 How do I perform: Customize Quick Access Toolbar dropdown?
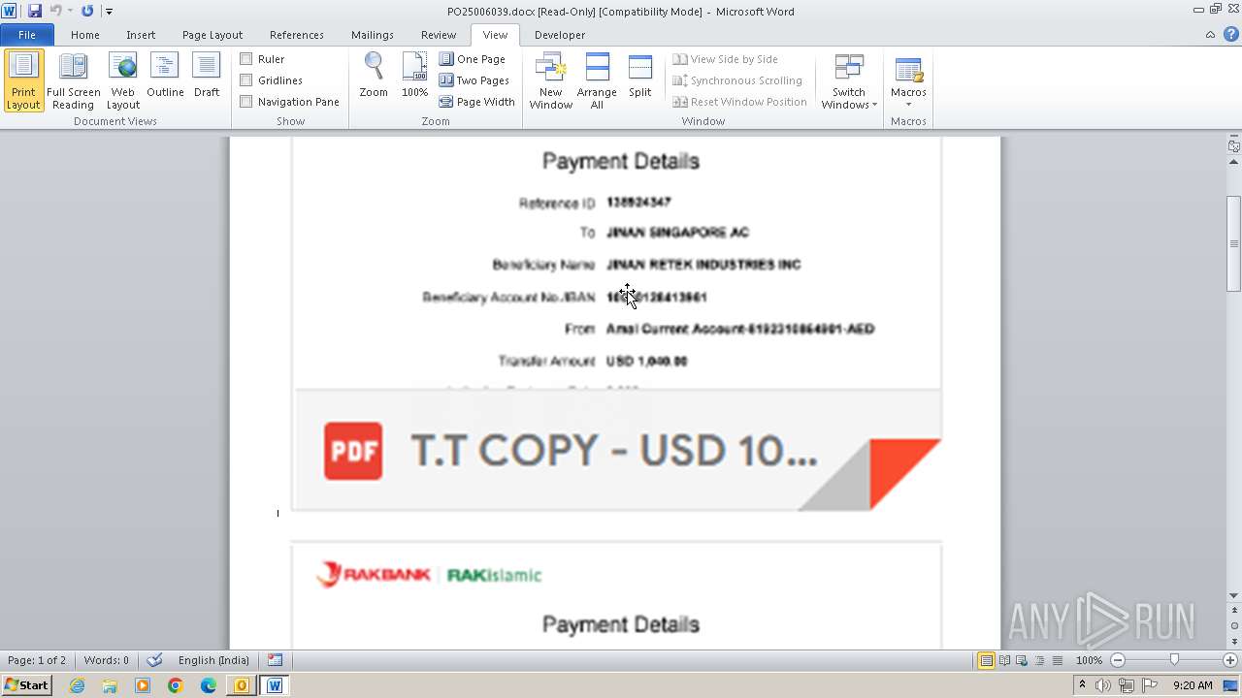click(x=109, y=12)
